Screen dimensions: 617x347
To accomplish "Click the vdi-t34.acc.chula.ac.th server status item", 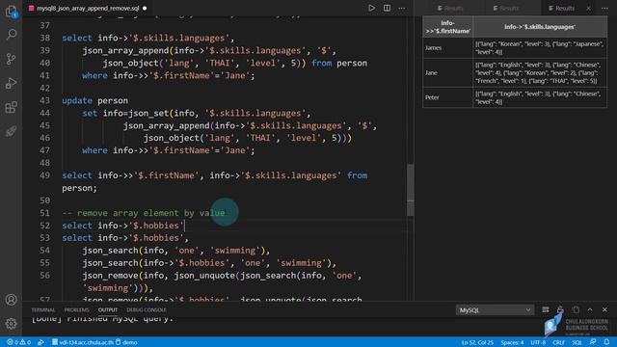I will (x=83, y=342).
